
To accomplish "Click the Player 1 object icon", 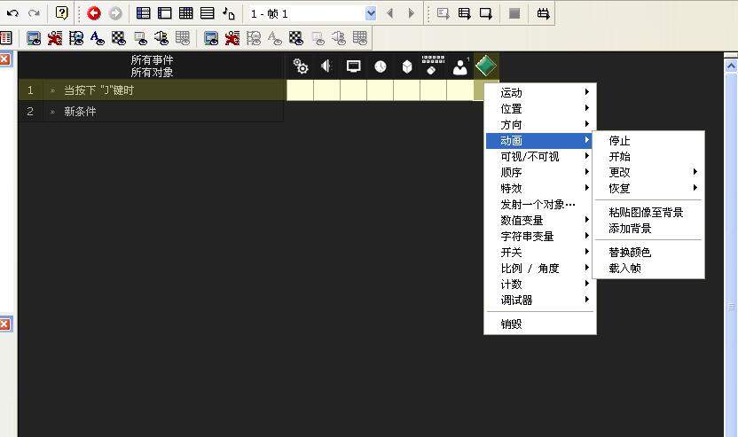I will coord(459,66).
